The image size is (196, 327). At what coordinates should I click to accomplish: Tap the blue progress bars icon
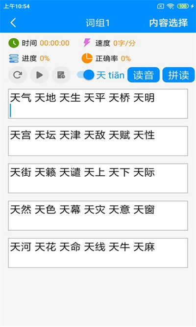pos(14,58)
